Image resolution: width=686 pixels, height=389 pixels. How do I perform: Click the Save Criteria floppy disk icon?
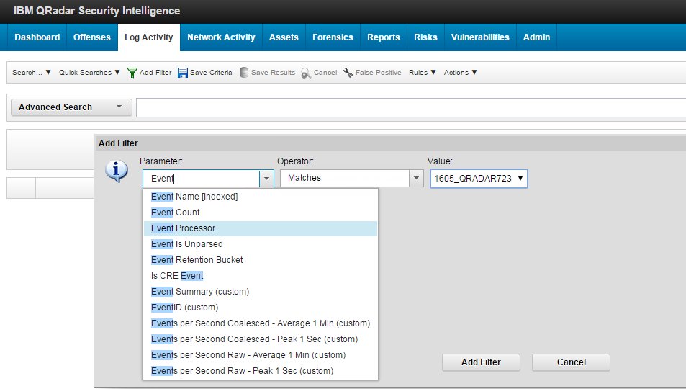(182, 73)
